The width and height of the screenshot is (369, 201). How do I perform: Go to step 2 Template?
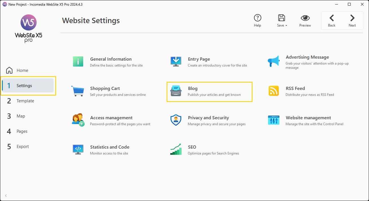pos(28,101)
